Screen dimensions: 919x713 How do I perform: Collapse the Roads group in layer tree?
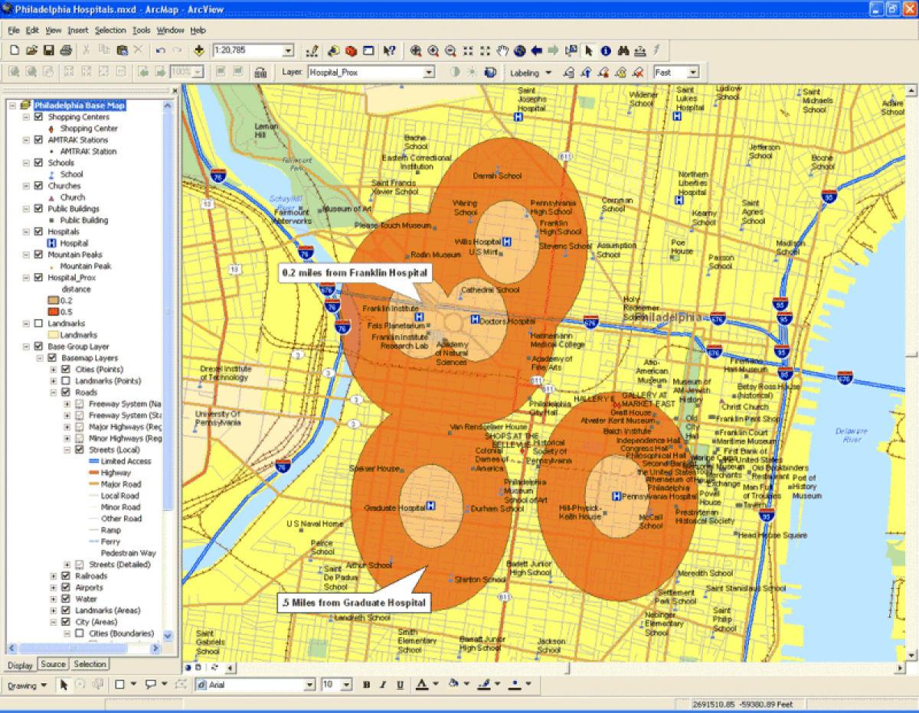54,392
